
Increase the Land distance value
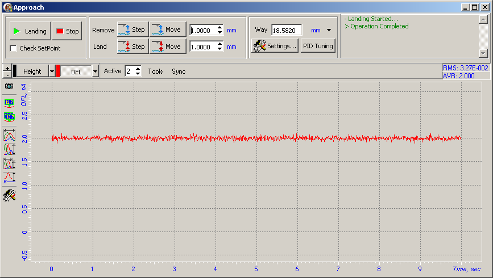[x=220, y=44]
